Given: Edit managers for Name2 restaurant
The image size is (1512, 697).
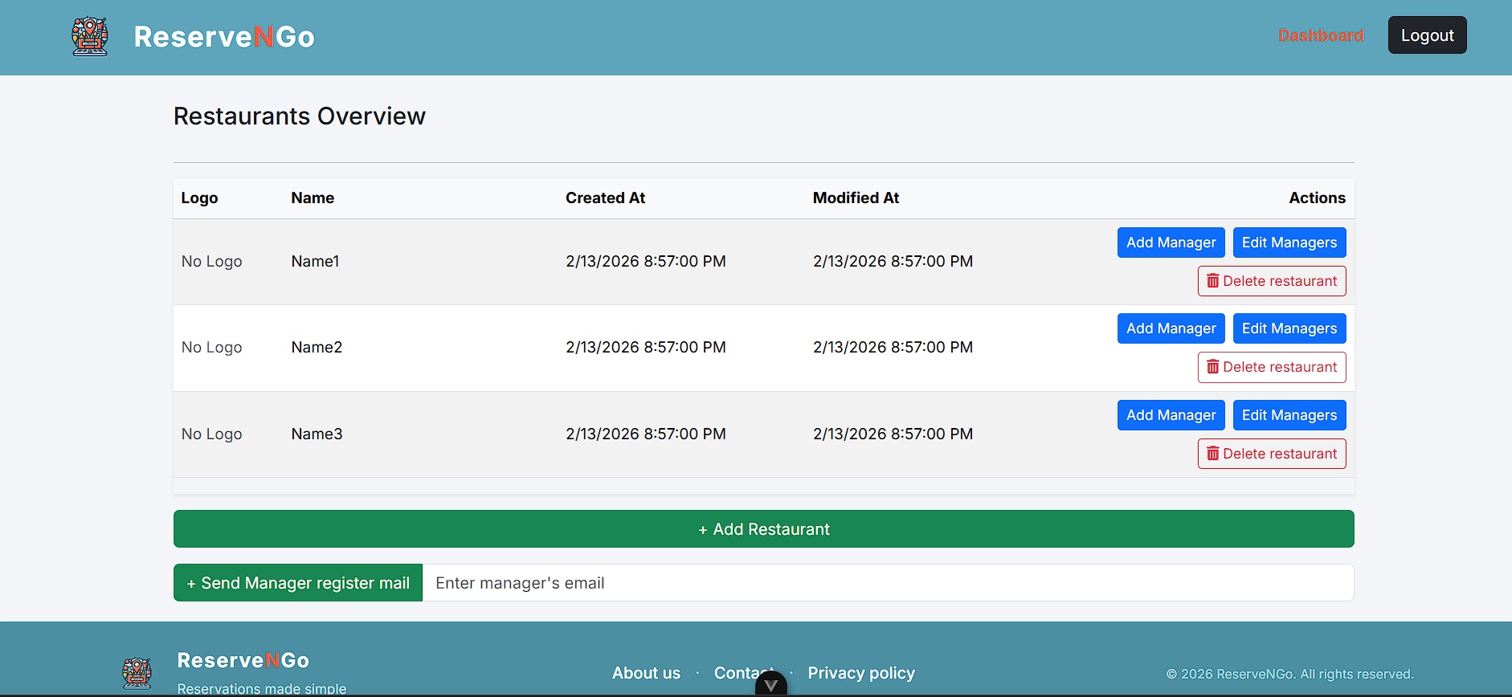Looking at the screenshot, I should click(x=1289, y=328).
